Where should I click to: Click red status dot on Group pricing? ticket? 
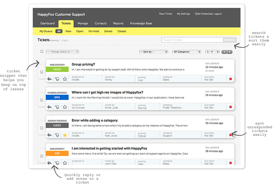tap(230, 79)
